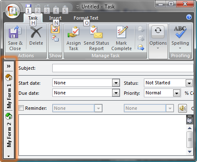
Task: Expand the form region pane chevron
Action: click(x=9, y=66)
